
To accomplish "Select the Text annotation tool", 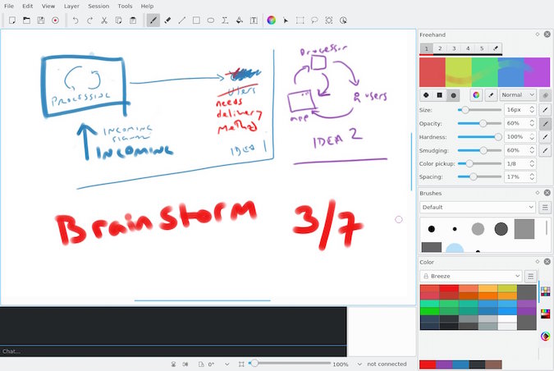I will (253, 20).
